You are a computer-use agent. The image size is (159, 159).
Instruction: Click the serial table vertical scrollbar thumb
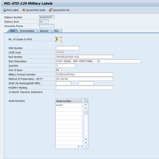[x=86, y=112]
